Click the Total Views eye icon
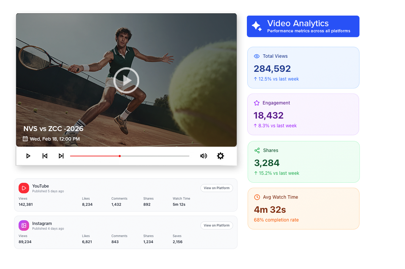 point(257,56)
